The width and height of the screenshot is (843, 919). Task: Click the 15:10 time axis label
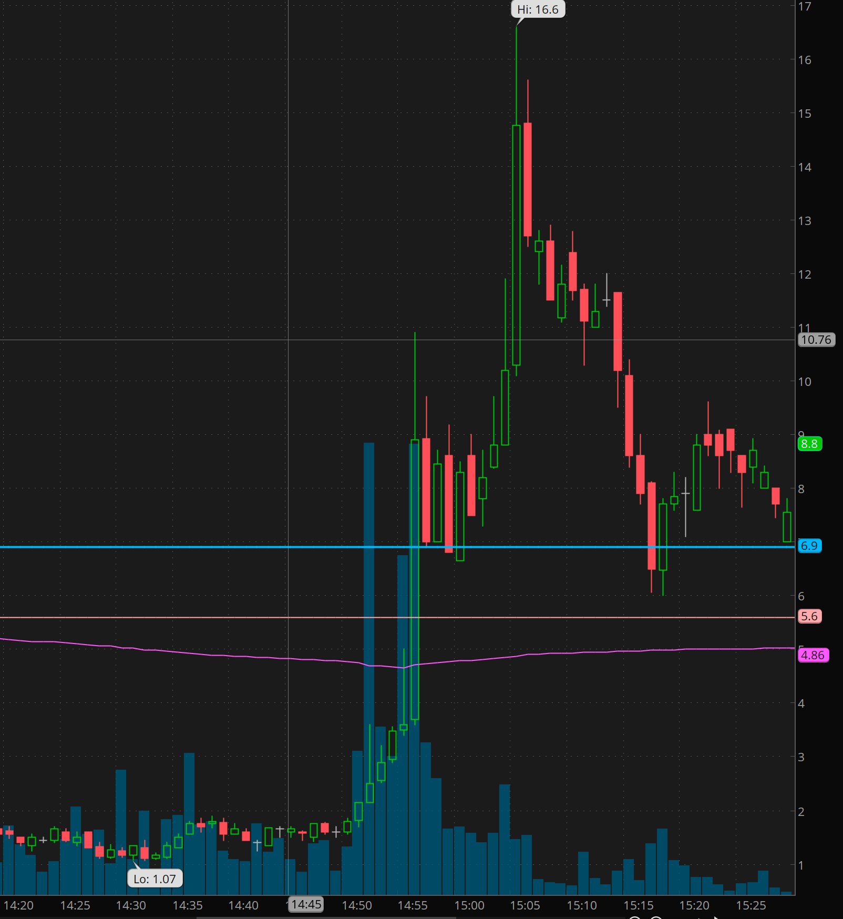(x=582, y=905)
